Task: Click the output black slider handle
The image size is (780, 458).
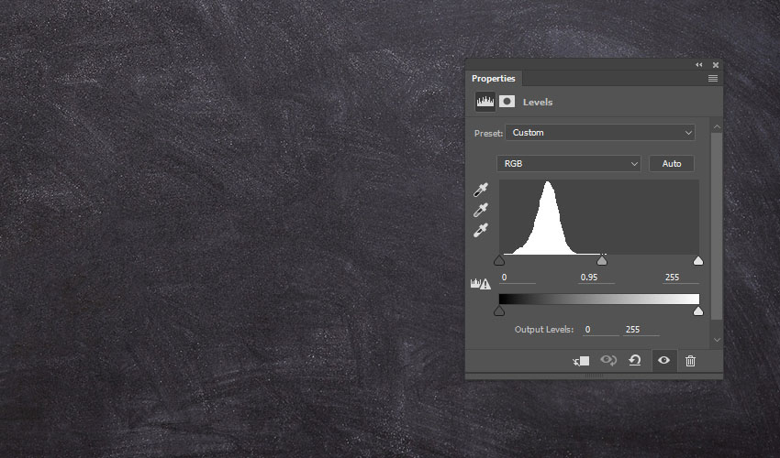Action: point(499,311)
